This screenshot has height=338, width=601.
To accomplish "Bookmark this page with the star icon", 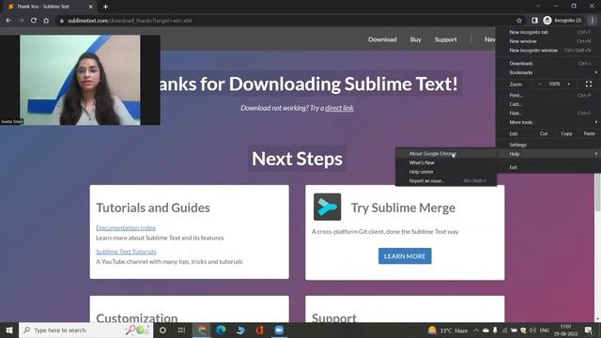I will tap(519, 21).
